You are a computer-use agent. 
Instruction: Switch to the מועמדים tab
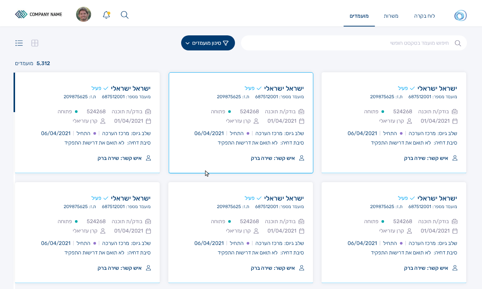click(x=359, y=16)
